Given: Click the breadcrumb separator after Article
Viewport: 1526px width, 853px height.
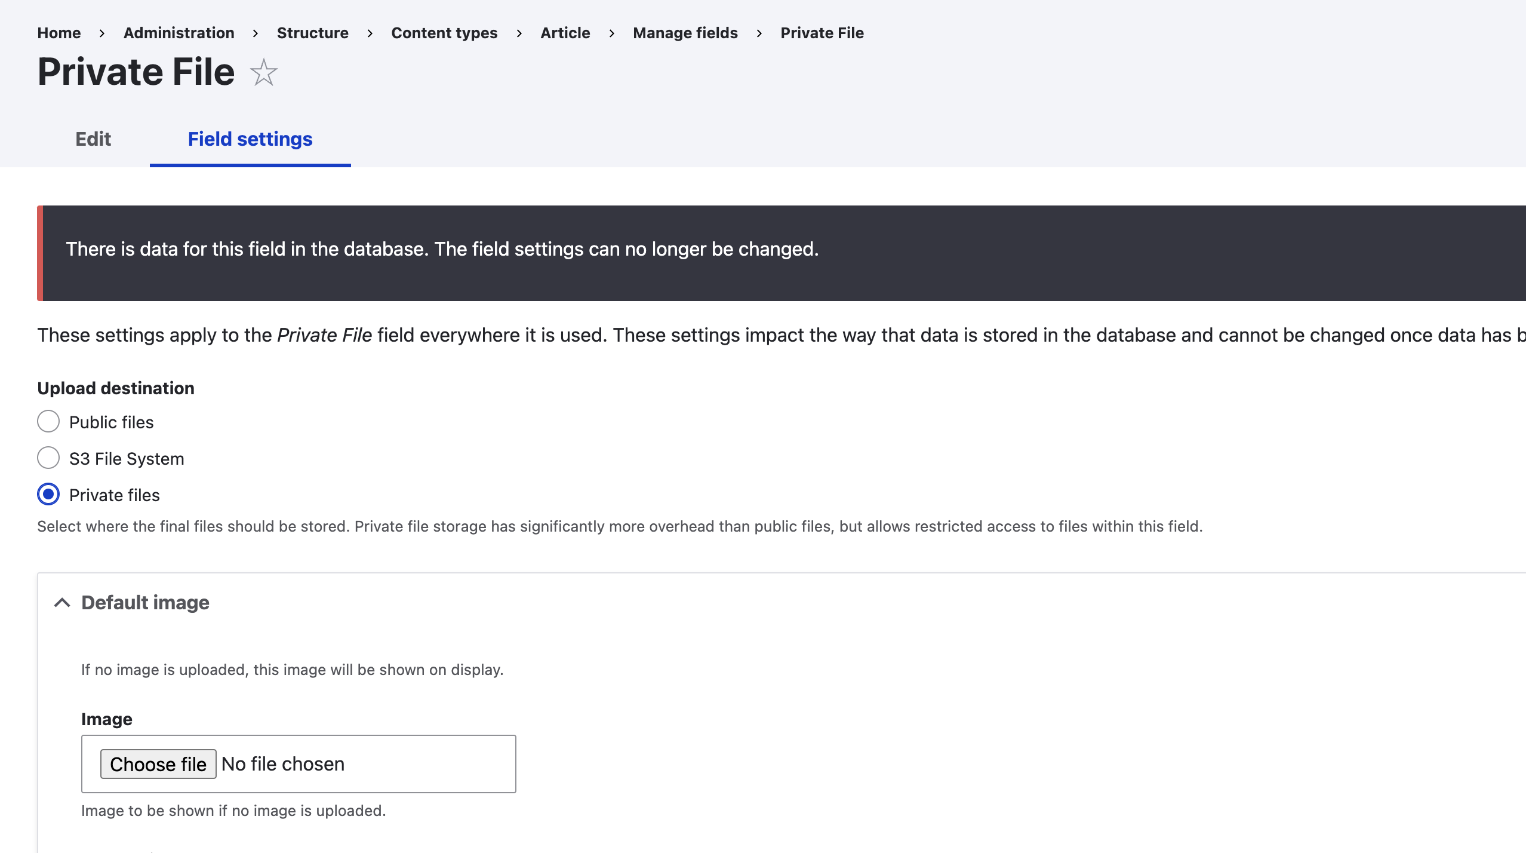Looking at the screenshot, I should 612,33.
